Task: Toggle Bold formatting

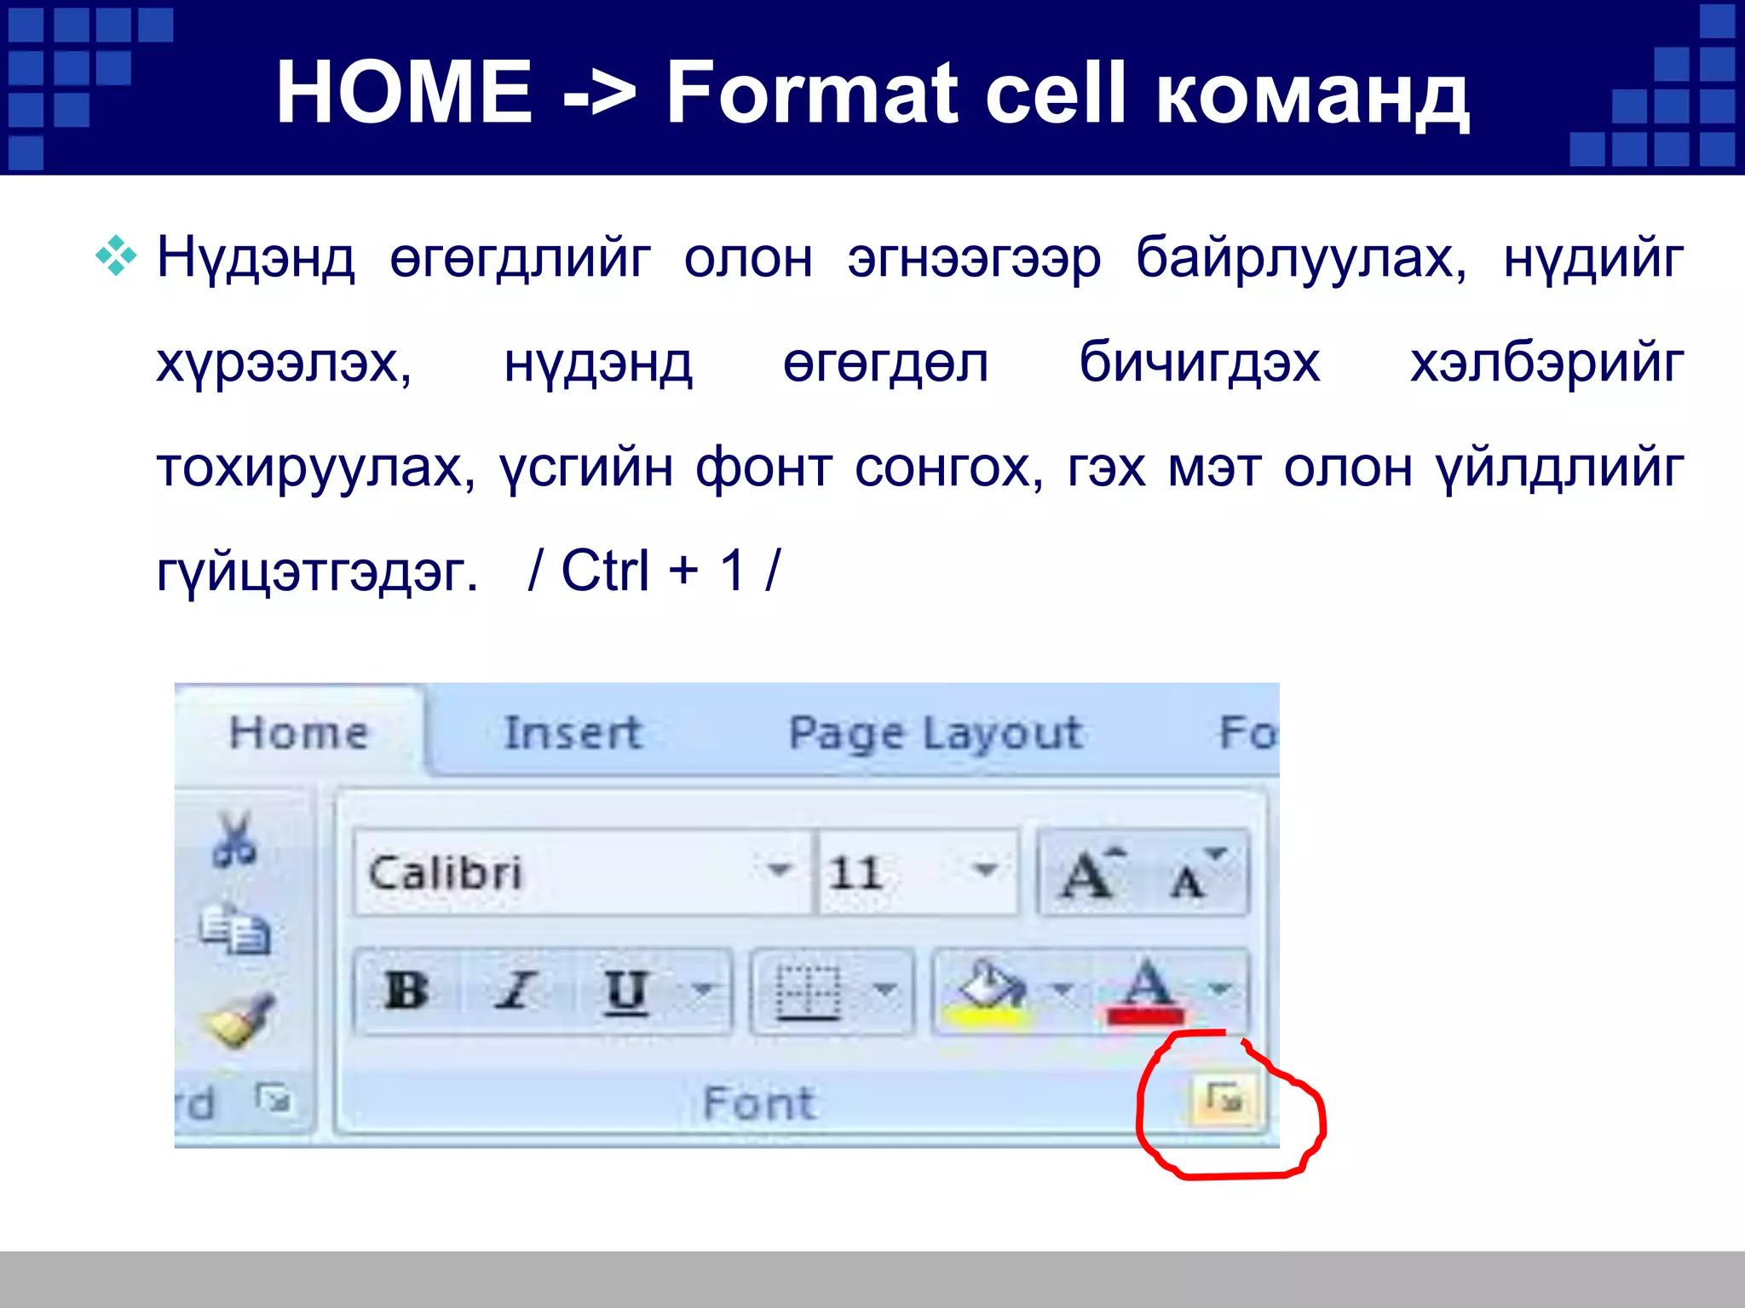Action: (x=406, y=990)
